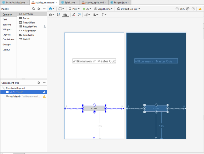The height and width of the screenshot is (154, 204).
Task: Select Button widget in palette
Action: [32, 18]
